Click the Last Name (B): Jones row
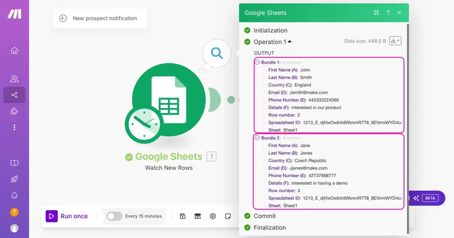The image size is (454, 238). 290,153
